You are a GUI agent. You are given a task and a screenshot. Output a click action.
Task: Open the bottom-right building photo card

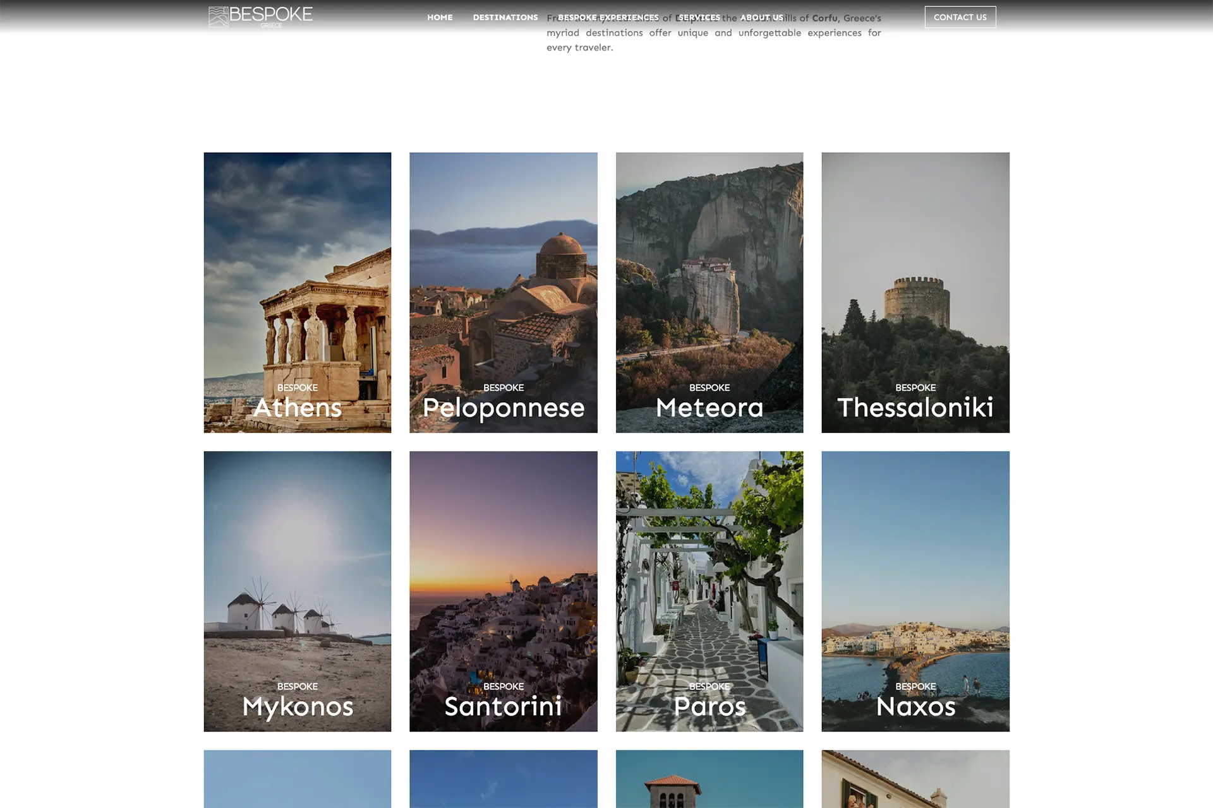(x=915, y=780)
